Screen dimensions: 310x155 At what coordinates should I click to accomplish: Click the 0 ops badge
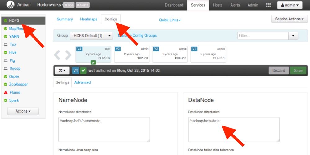pos(69,5)
